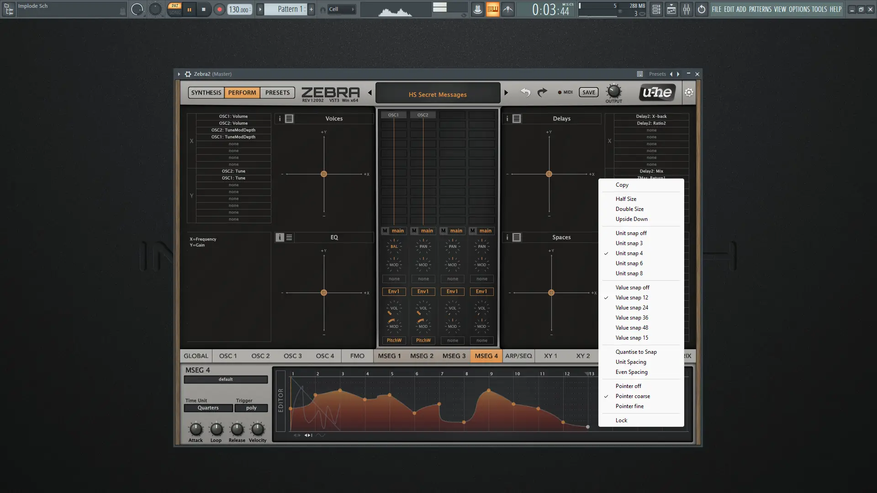877x493 pixels.
Task: Click the Voices XY pad list icon
Action: coord(289,119)
